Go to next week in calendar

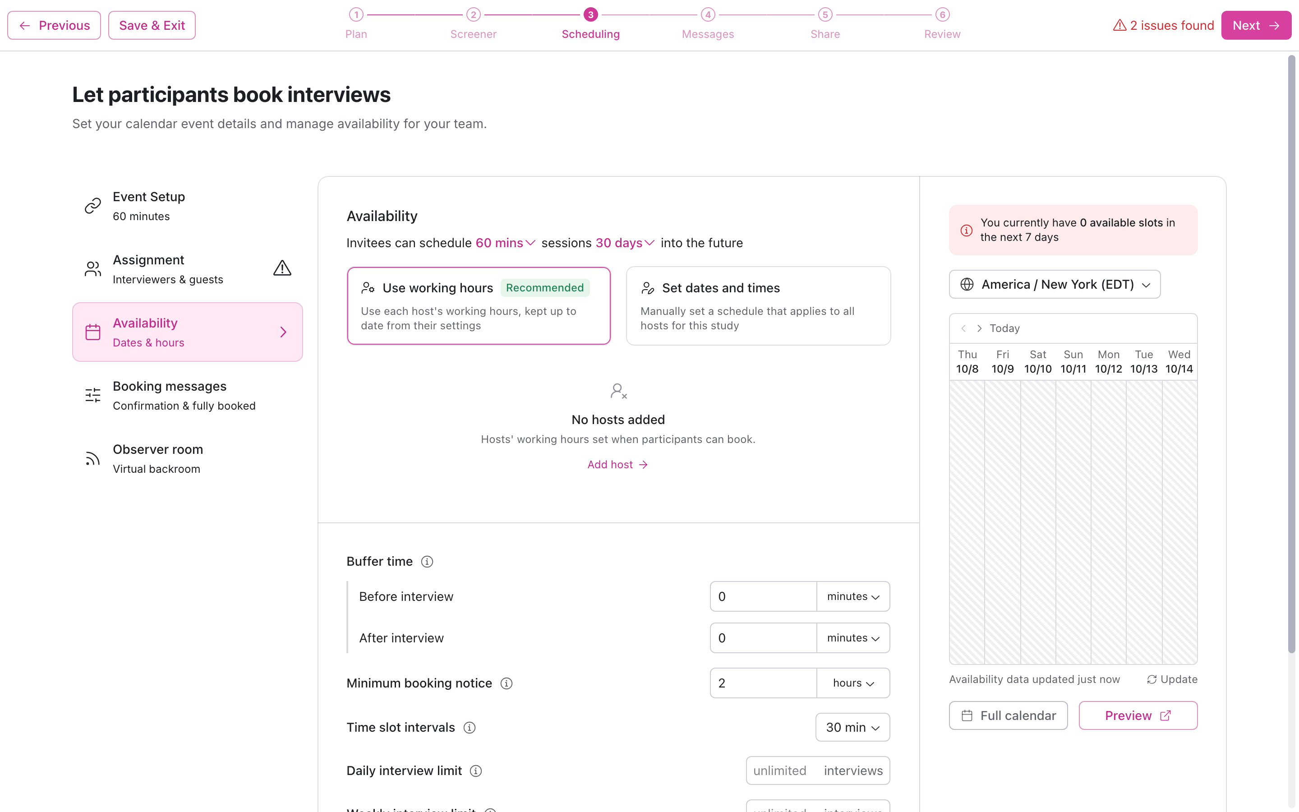point(980,328)
